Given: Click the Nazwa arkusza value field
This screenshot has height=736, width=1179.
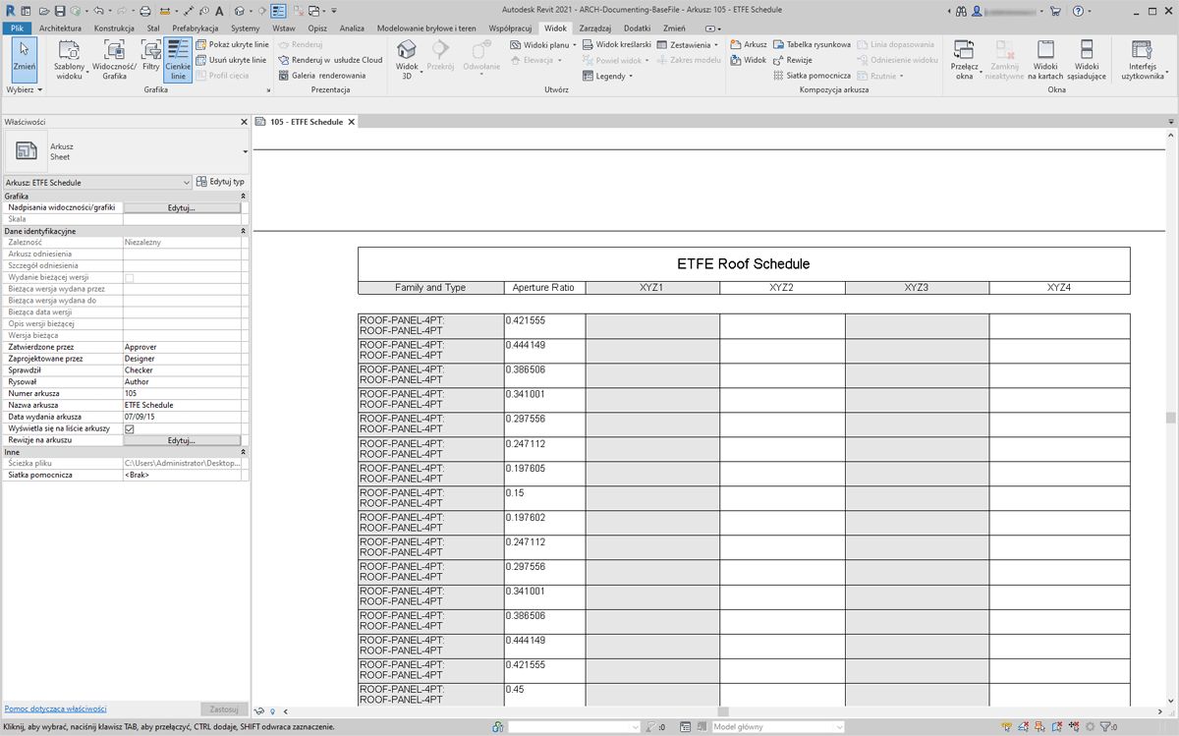Looking at the screenshot, I should [182, 405].
